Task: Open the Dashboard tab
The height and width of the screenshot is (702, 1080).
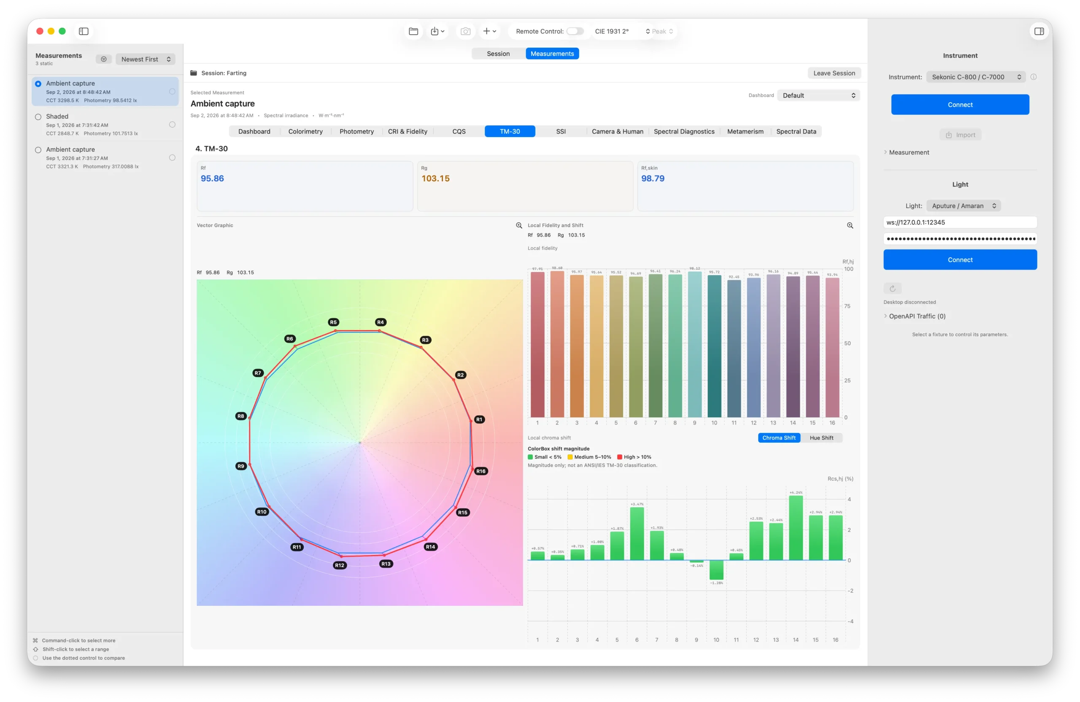Action: coord(254,132)
